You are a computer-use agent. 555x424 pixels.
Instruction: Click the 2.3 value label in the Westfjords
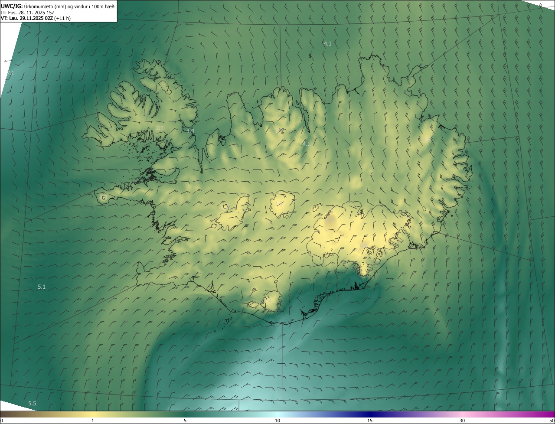(x=160, y=128)
